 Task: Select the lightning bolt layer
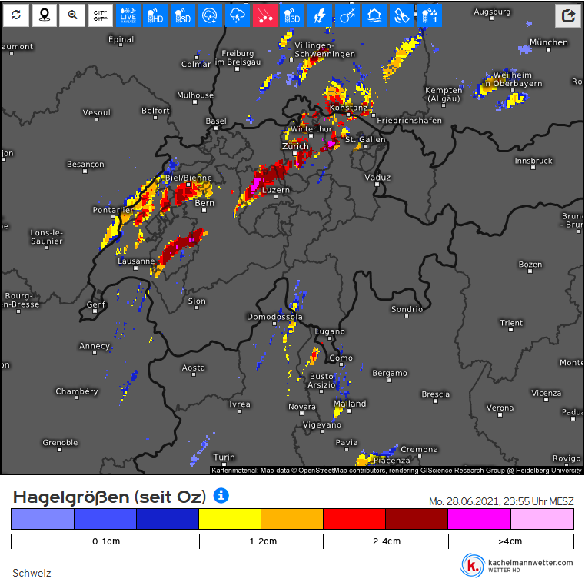320,15
